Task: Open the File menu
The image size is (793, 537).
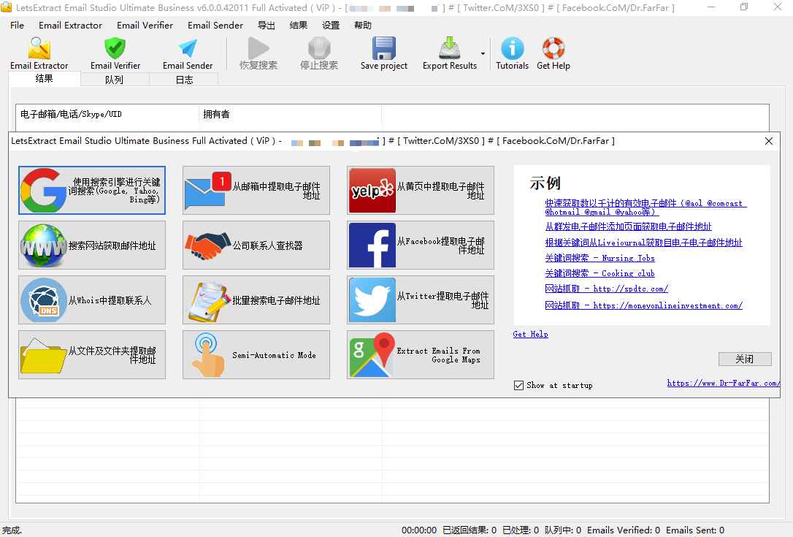Action: (x=17, y=26)
